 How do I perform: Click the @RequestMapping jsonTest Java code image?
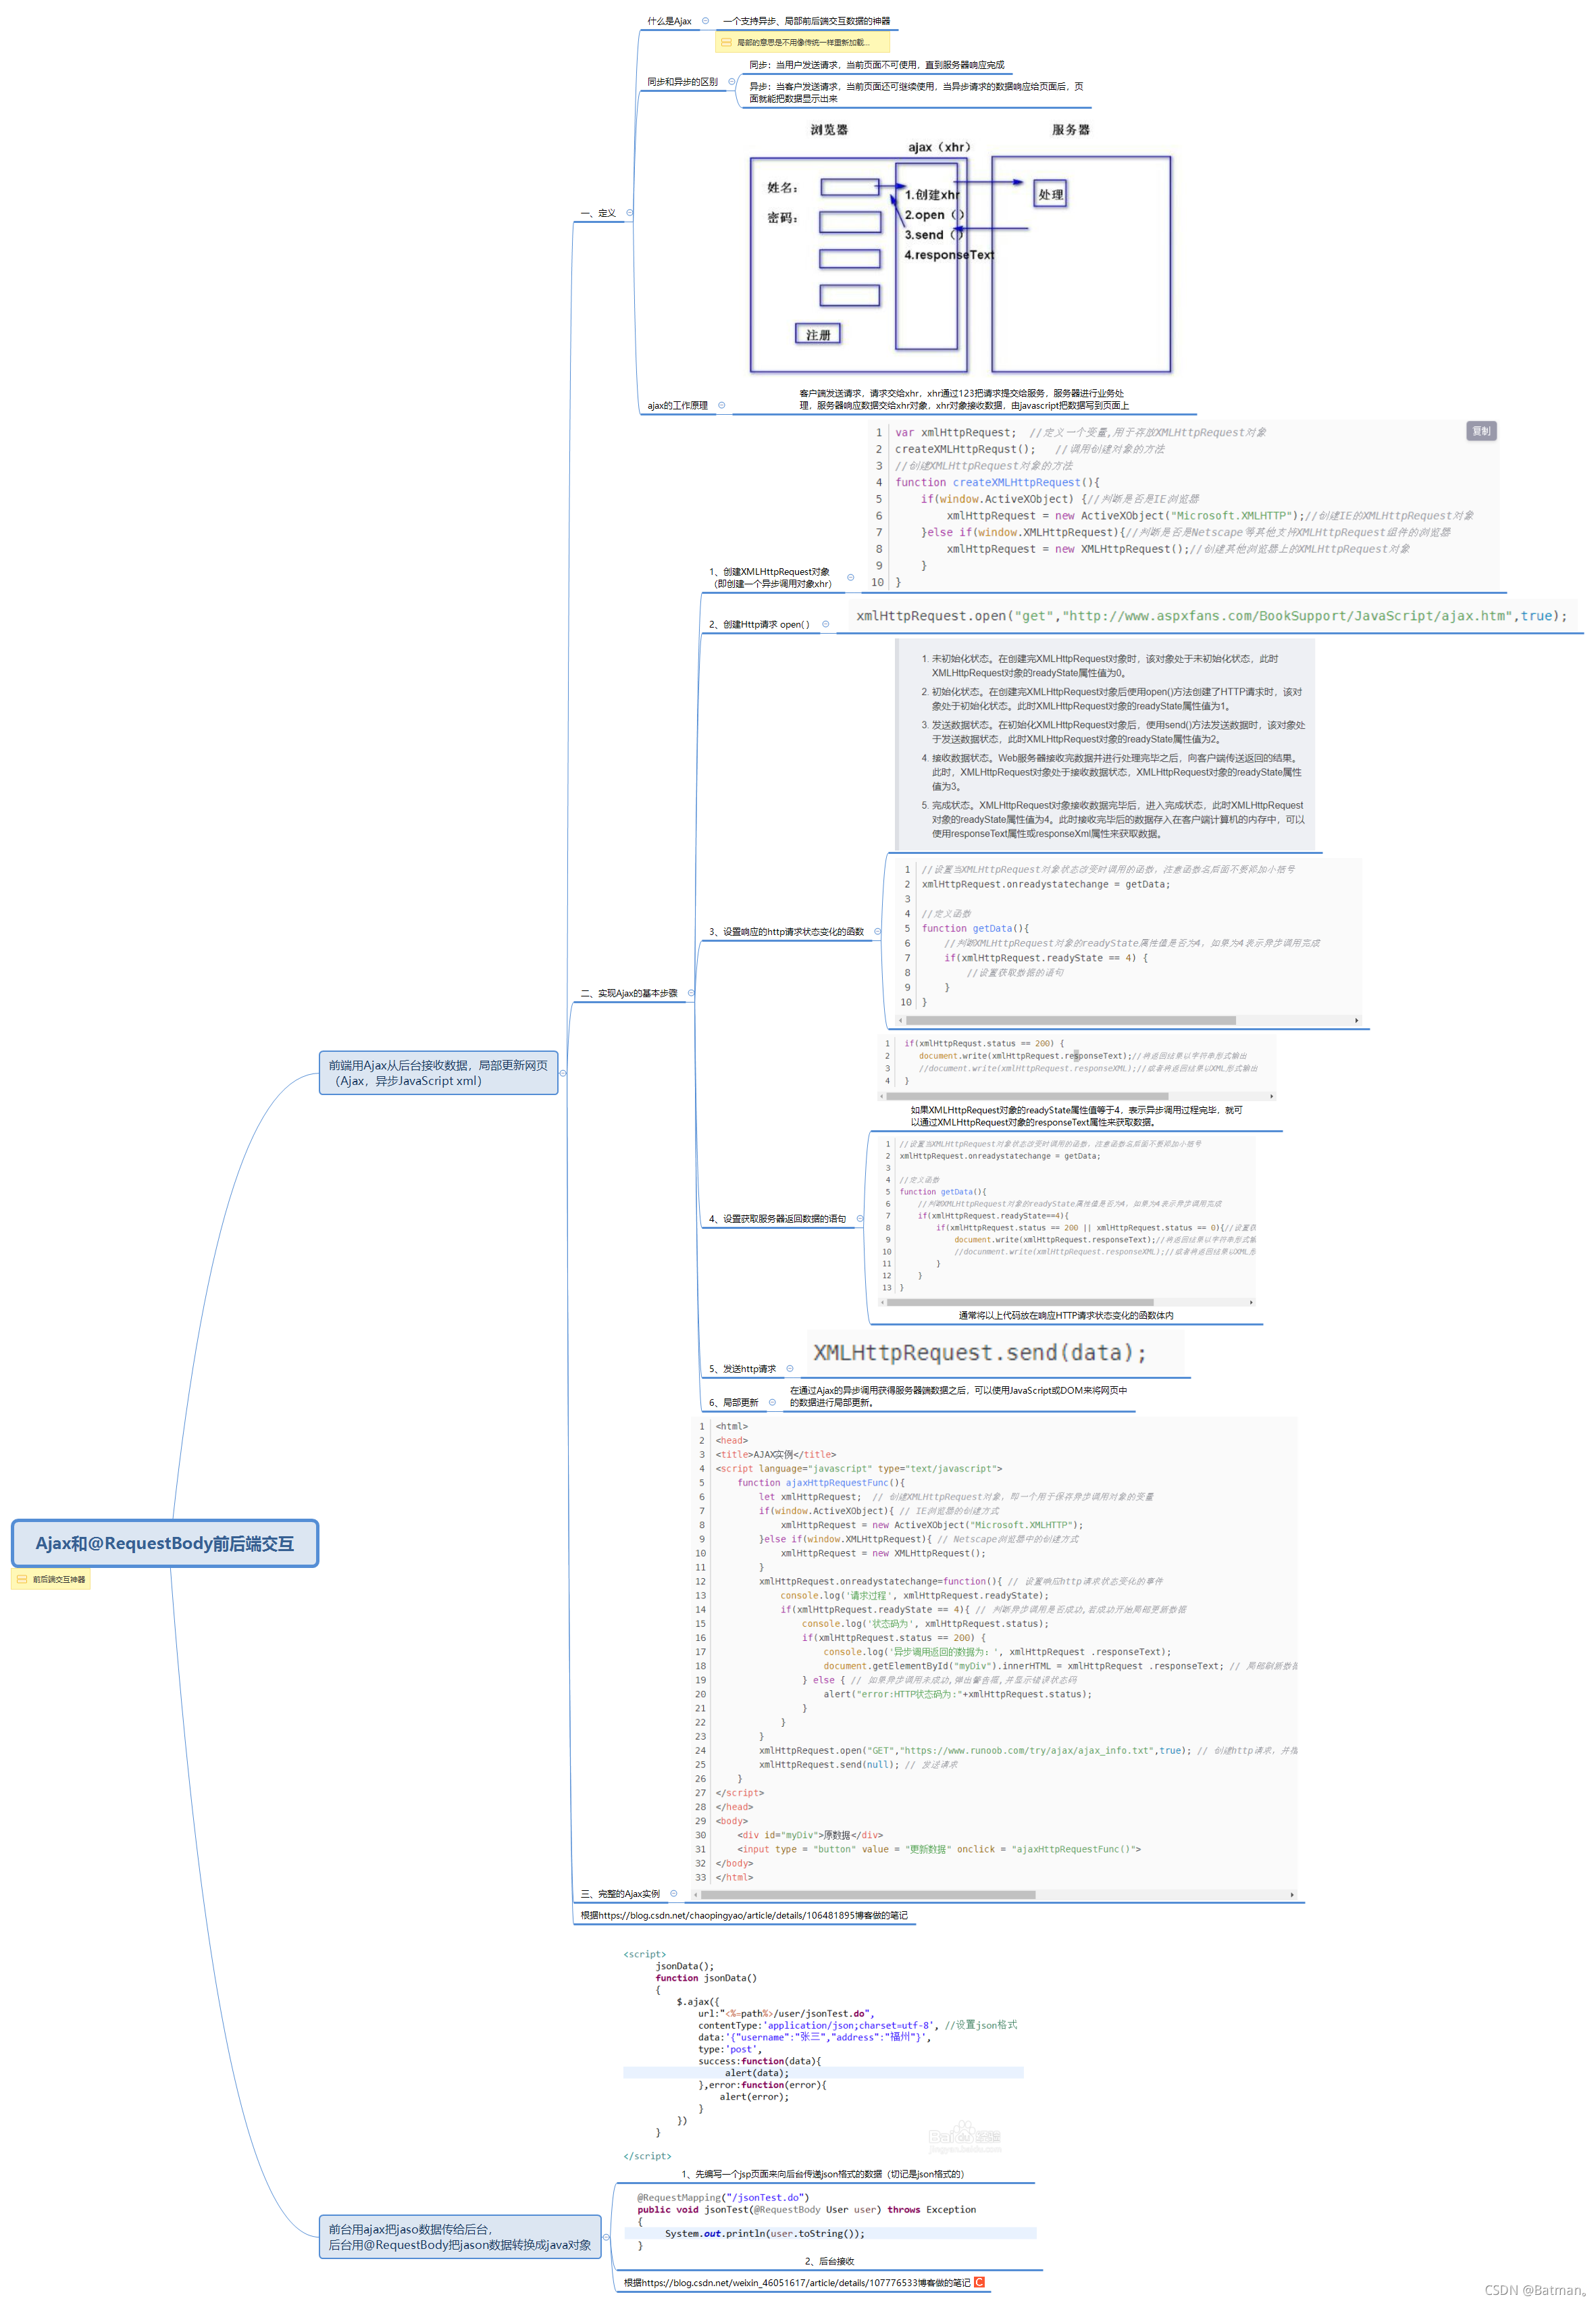(830, 2222)
